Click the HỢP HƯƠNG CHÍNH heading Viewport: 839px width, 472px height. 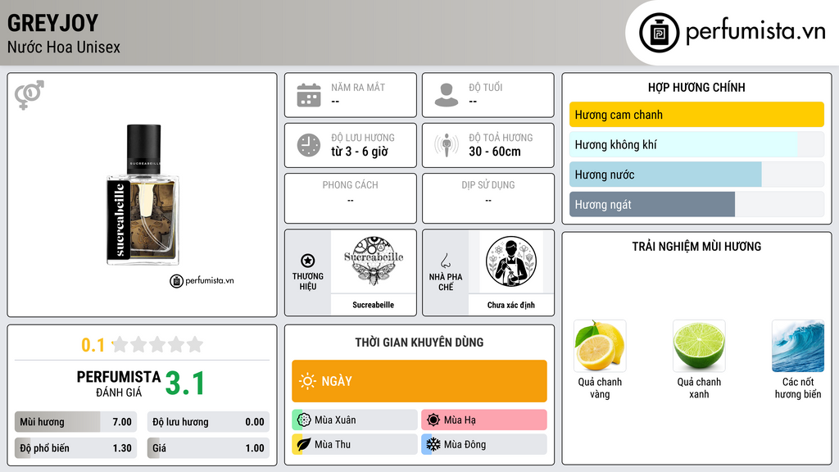point(696,87)
